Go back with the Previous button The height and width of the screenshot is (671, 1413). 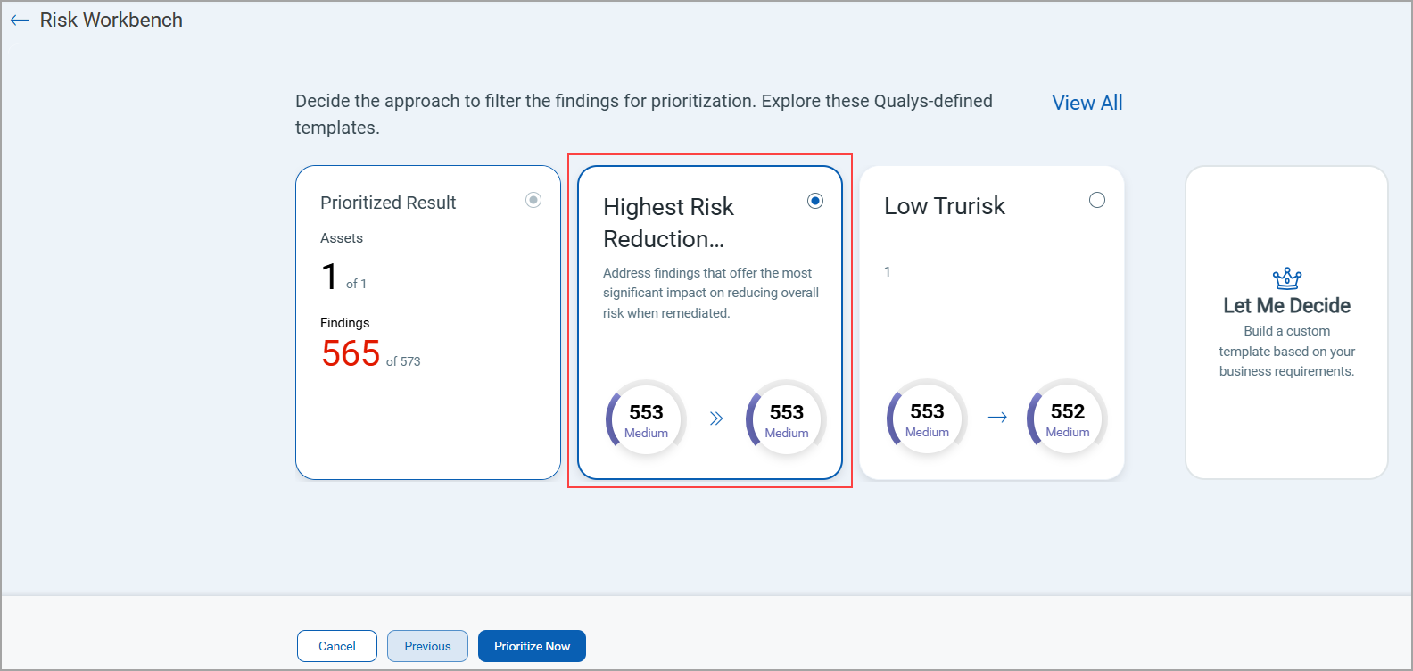point(427,646)
